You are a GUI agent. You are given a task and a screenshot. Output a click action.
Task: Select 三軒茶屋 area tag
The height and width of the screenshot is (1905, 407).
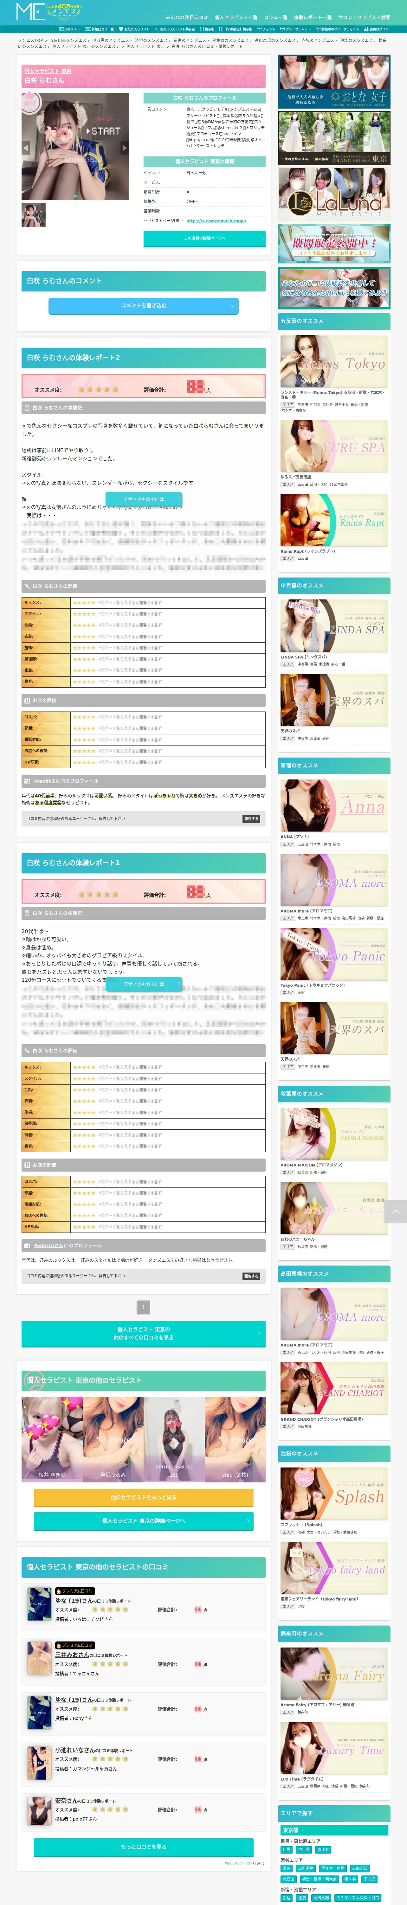point(306,1868)
